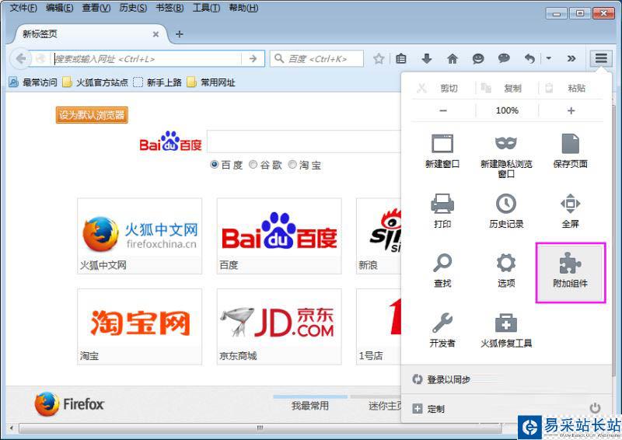Open search engine magnifier dropdown
Viewport: 622px width, 440px height.
tap(279, 59)
